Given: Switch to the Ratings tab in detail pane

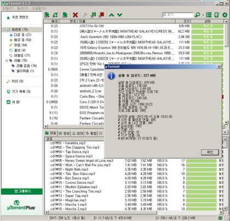Looking at the screenshot, I should click(91, 133).
